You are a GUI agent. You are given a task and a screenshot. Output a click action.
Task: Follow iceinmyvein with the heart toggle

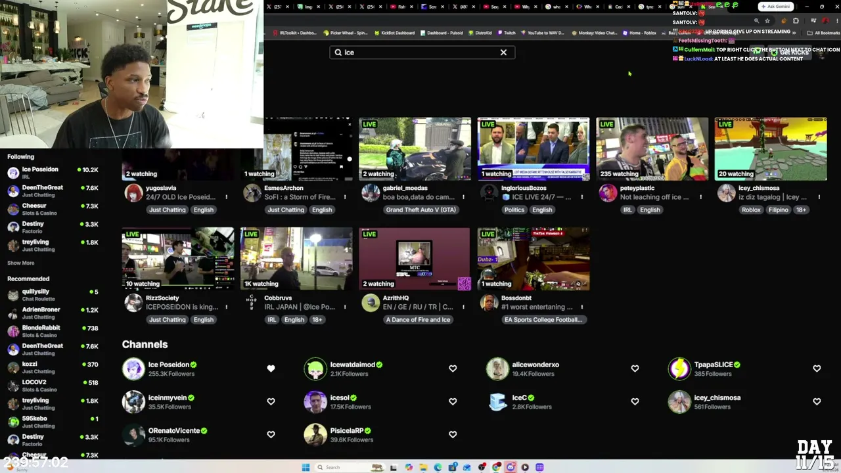[x=271, y=401]
